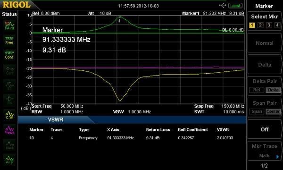Select marker 4 in Select Mkr
This screenshot has height=170, width=283.
277,25
